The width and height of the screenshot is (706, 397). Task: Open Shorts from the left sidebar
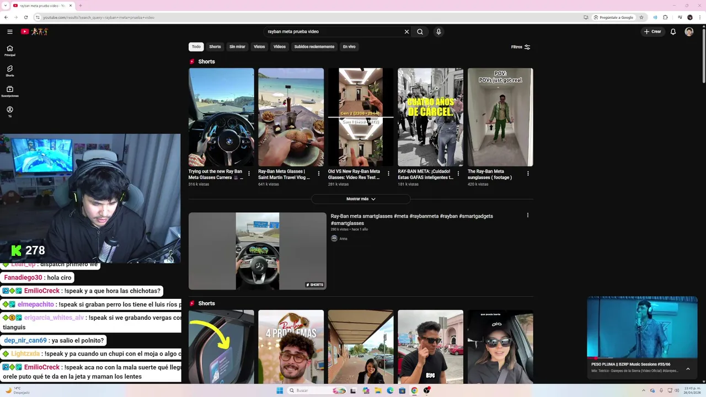(9, 71)
